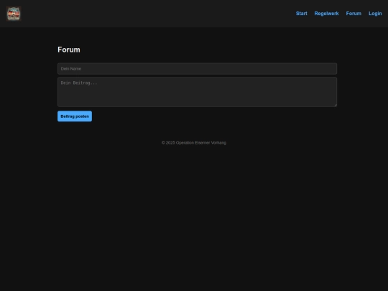Click into the 'Dein Beitrag...' text area
The image size is (388, 291).
(197, 92)
